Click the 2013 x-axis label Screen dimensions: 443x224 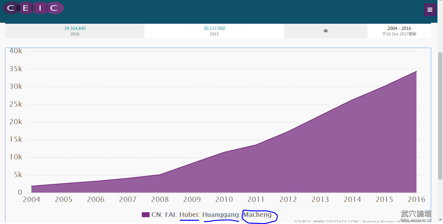pos(320,199)
